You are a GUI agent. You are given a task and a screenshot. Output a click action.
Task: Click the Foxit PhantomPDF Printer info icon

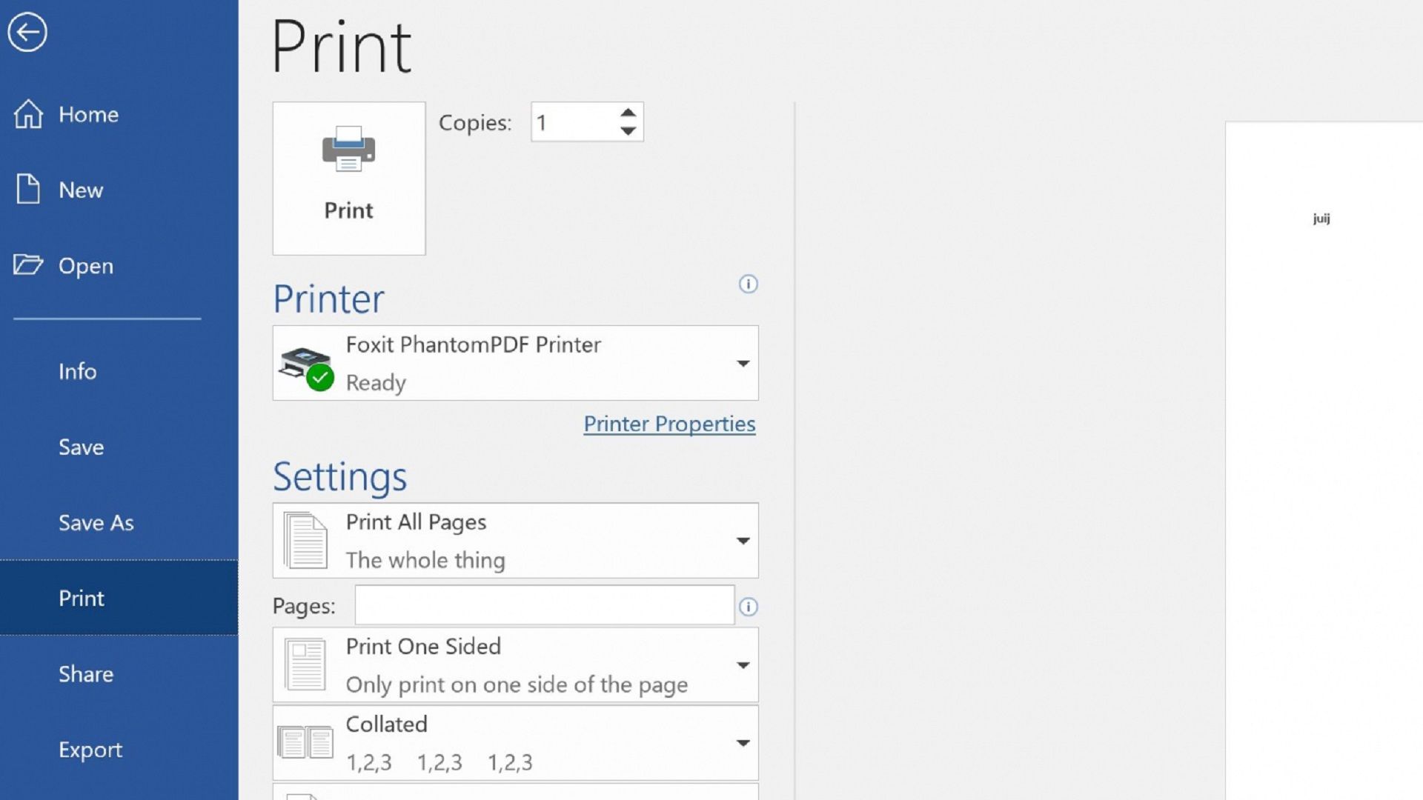[x=746, y=283]
